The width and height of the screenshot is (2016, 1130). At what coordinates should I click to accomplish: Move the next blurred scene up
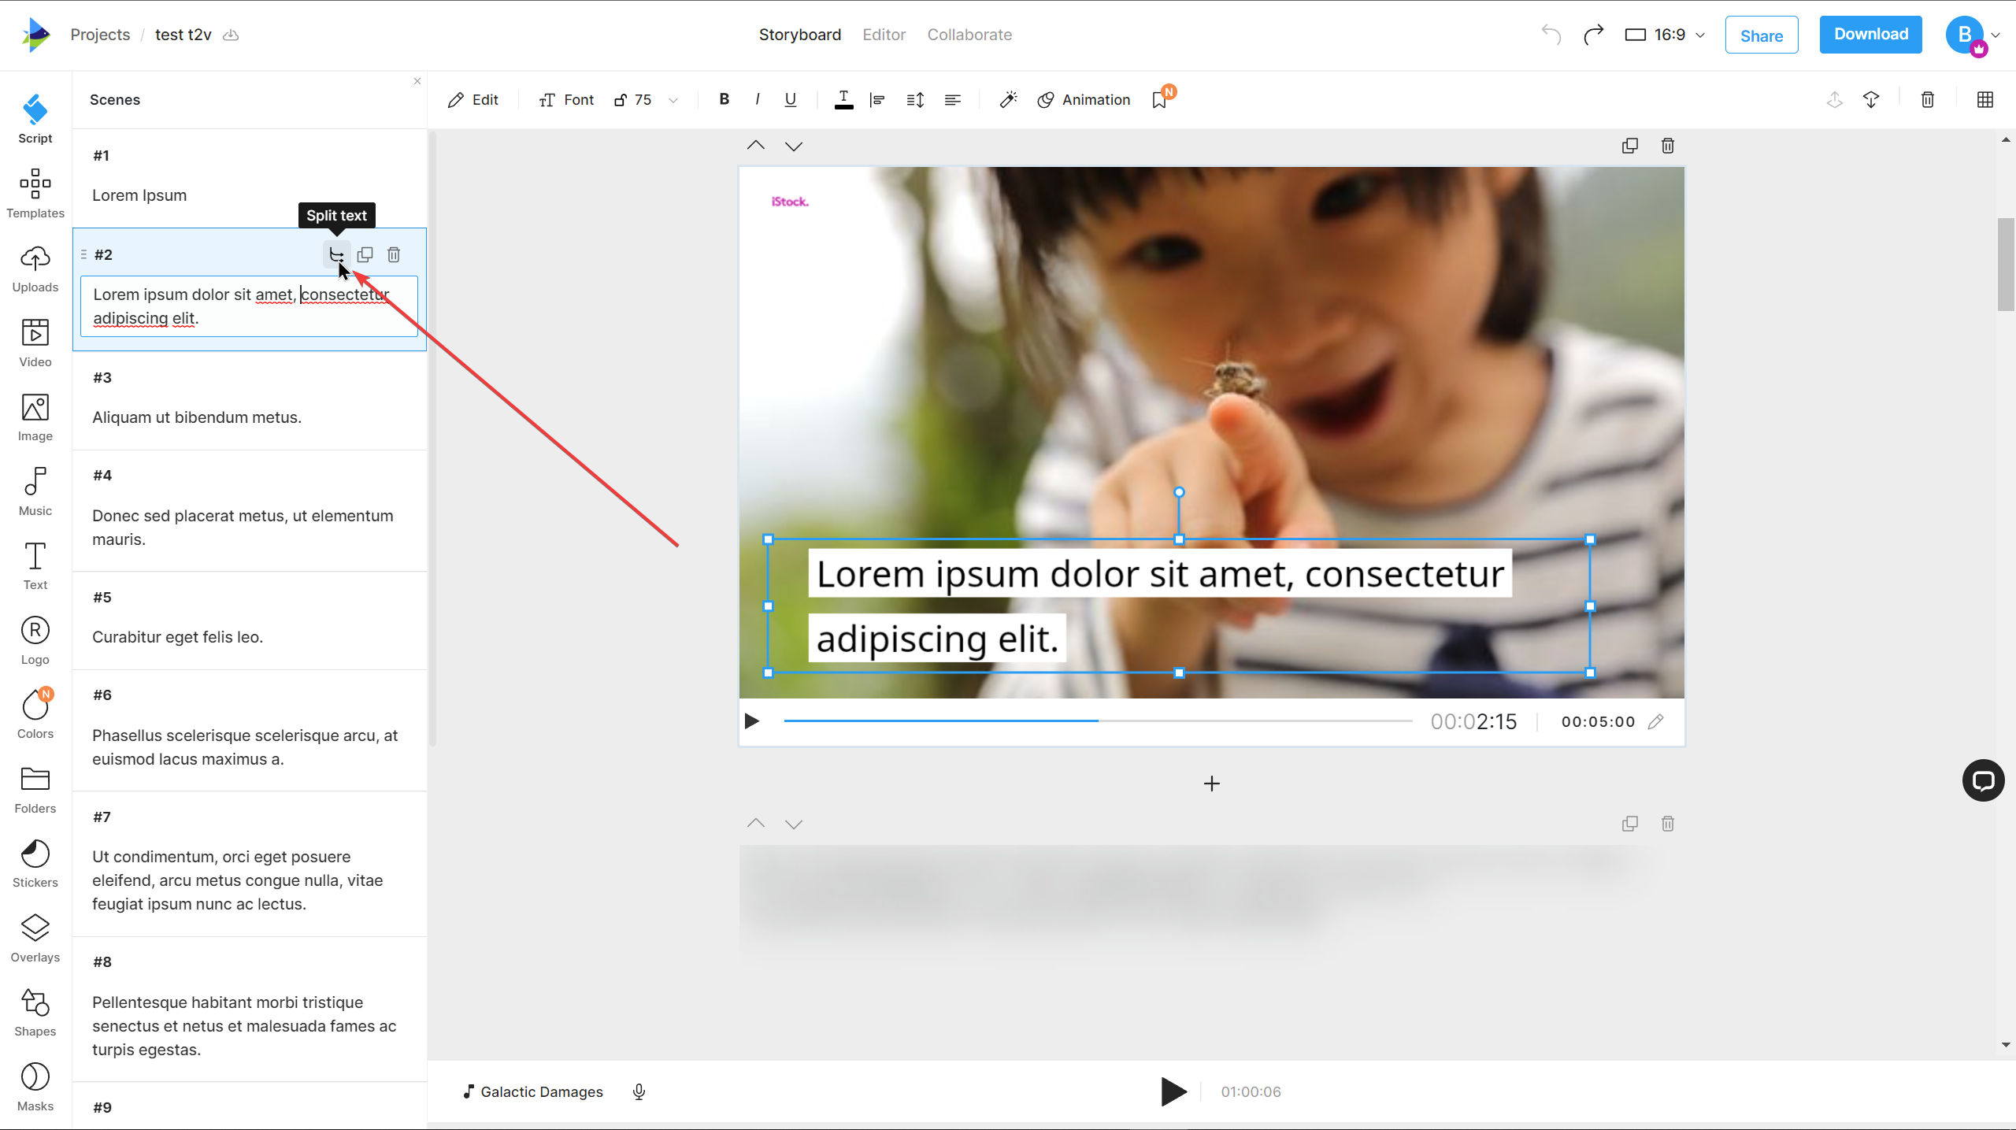click(756, 824)
